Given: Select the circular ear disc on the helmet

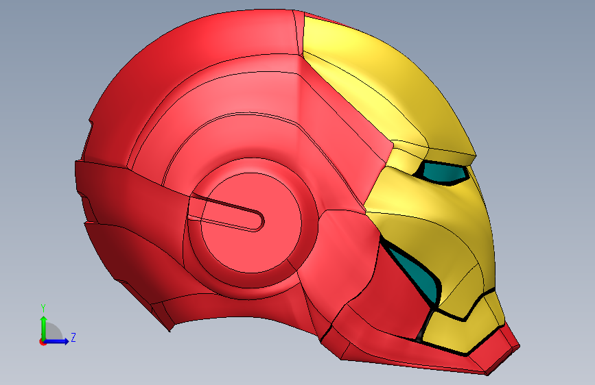Looking at the screenshot, I should [250, 223].
